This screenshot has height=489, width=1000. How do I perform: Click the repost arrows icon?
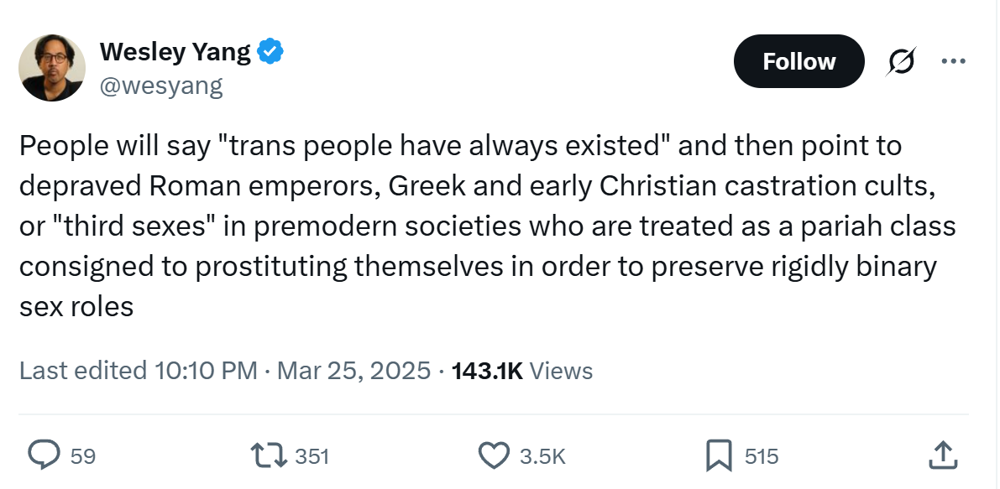coord(270,456)
